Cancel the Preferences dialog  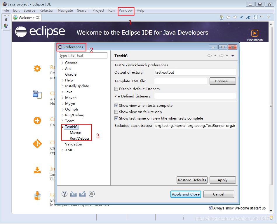(x=219, y=194)
